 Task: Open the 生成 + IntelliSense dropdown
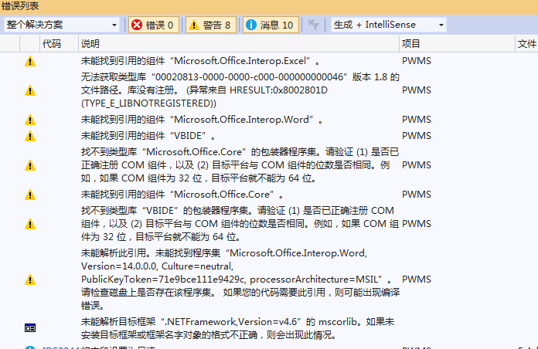(x=388, y=25)
